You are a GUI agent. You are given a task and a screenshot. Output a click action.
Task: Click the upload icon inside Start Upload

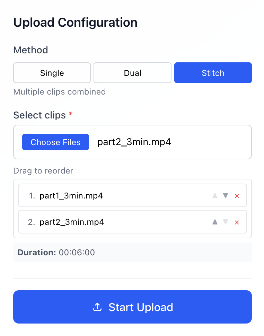(x=97, y=307)
